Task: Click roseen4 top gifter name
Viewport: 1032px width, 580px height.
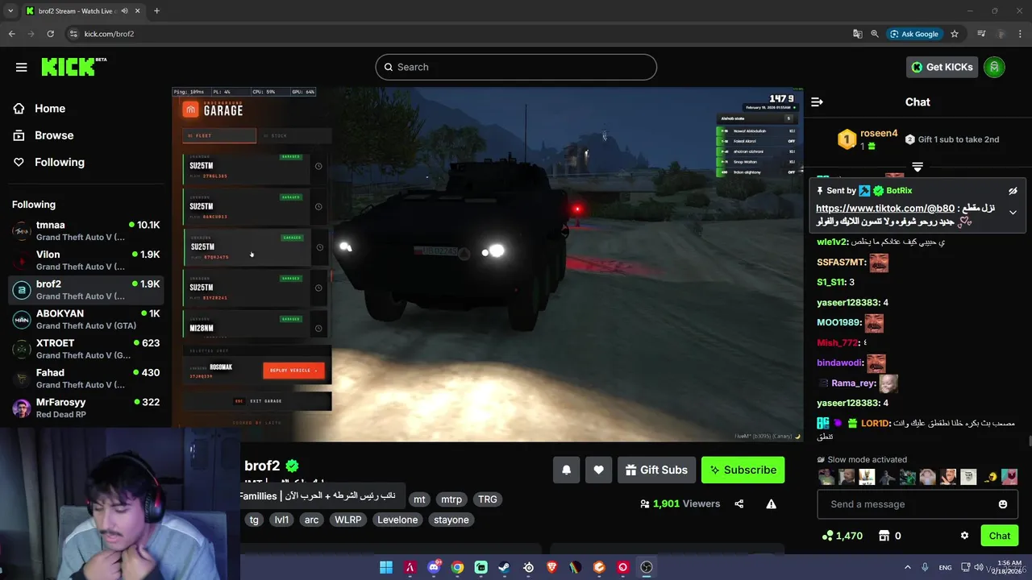Action: click(879, 133)
